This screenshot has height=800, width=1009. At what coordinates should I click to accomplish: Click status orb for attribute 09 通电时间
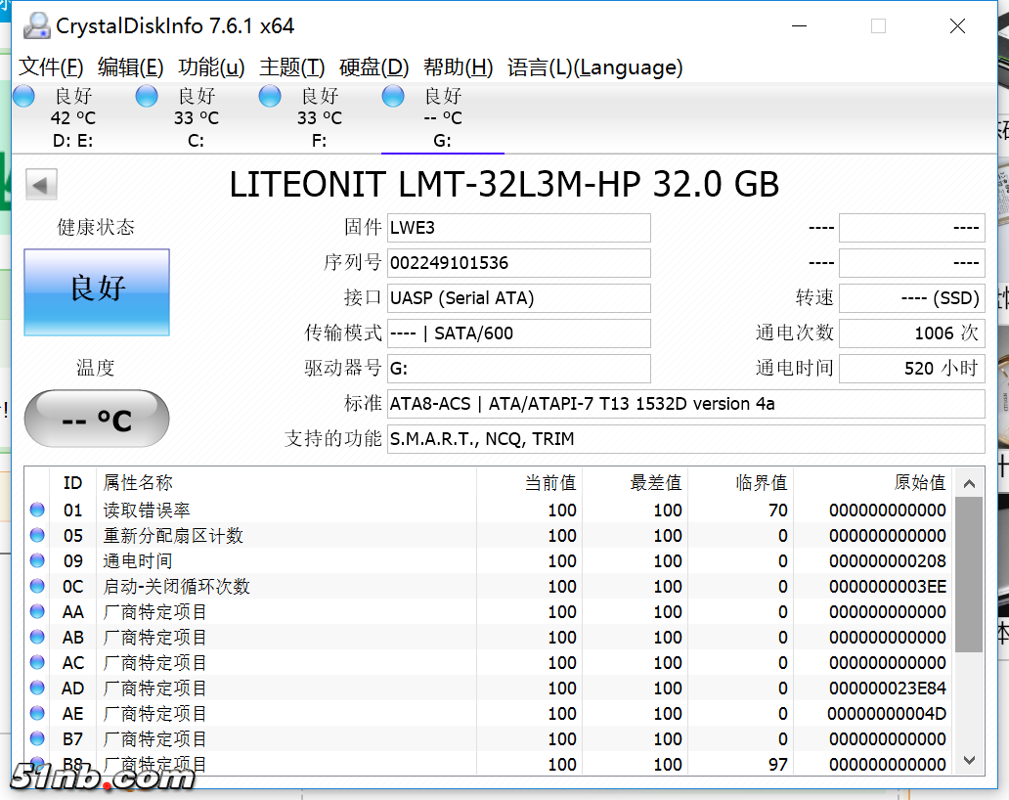pyautogui.click(x=37, y=560)
